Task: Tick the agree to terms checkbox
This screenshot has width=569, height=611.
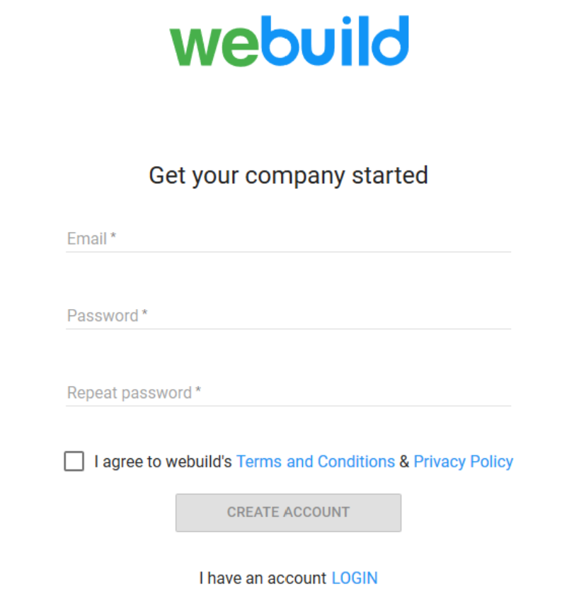Action: (74, 461)
